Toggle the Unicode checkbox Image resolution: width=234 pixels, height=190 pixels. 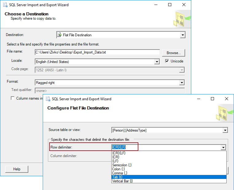click(167, 61)
